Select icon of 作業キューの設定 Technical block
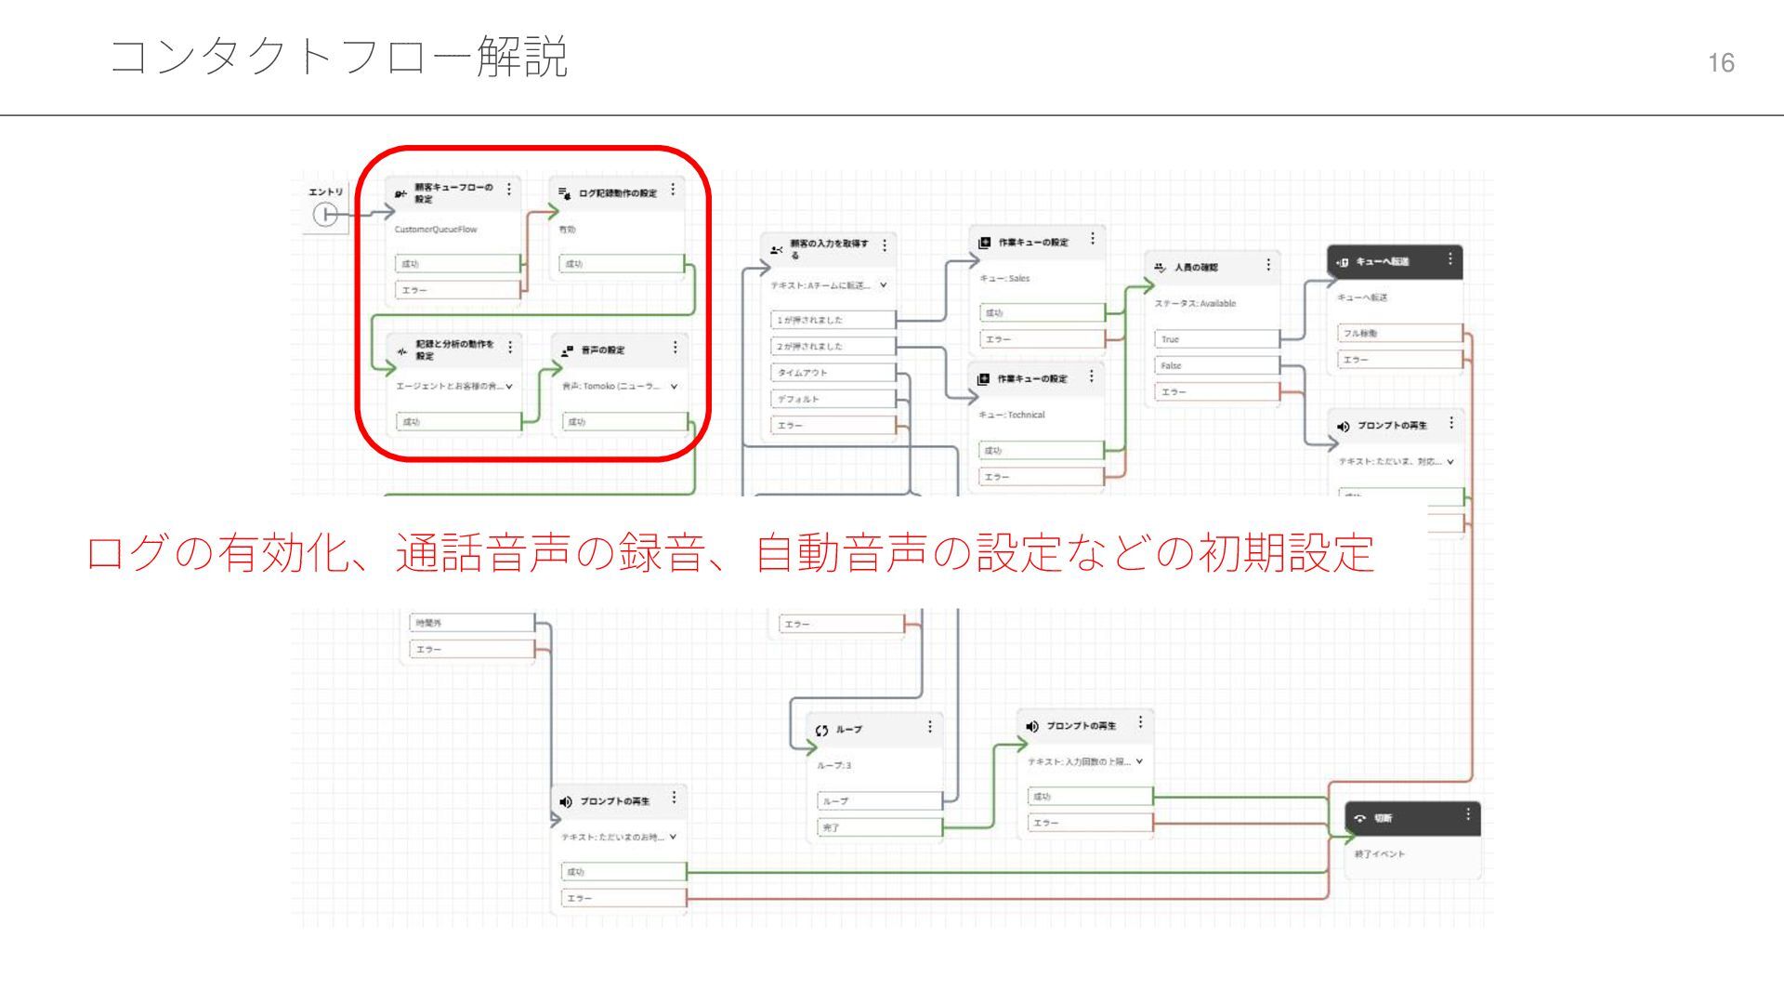 984,379
